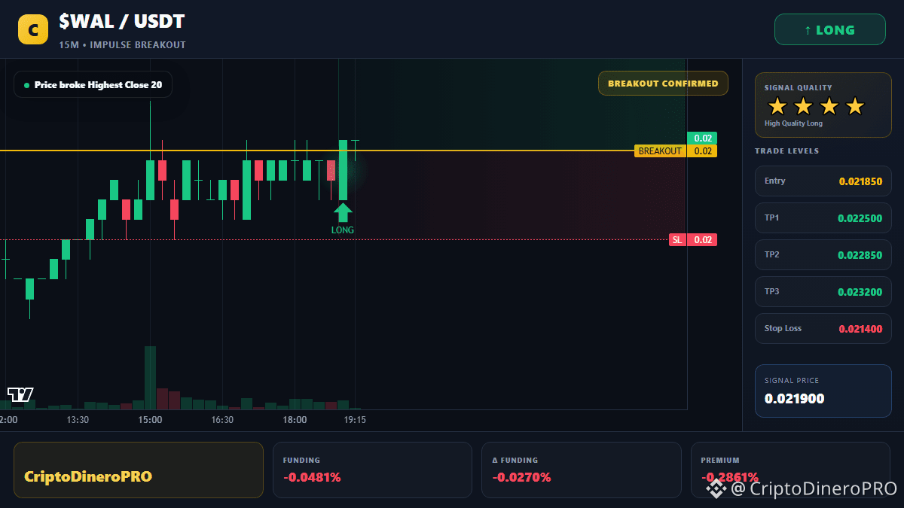This screenshot has width=904, height=508.
Task: Select the Stop Loss 0.021400 row
Action: coord(823,329)
